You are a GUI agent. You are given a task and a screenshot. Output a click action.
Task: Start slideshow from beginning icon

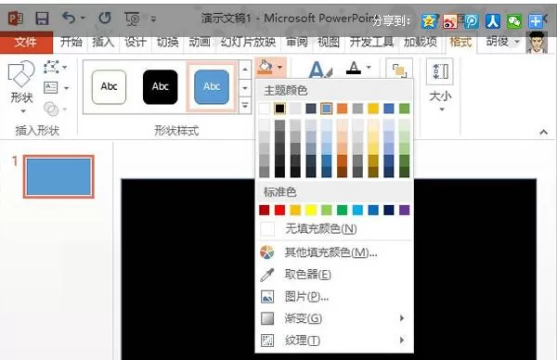pyautogui.click(x=132, y=19)
